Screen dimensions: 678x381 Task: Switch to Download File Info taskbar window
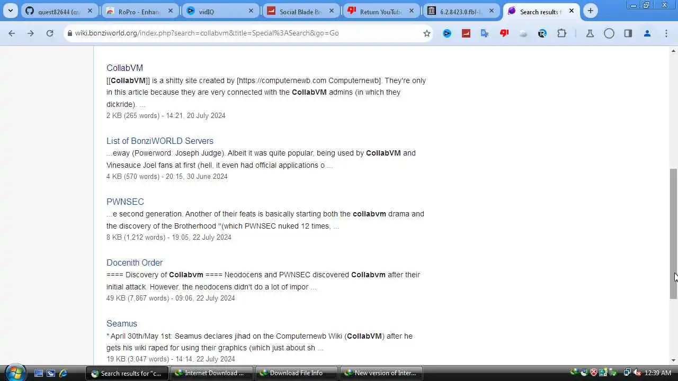point(297,373)
